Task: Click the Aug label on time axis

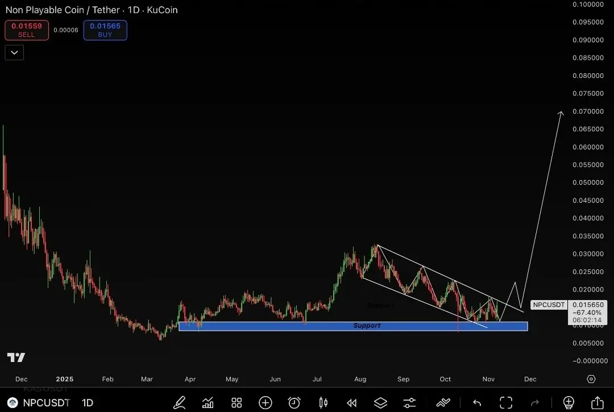Action: coord(360,378)
